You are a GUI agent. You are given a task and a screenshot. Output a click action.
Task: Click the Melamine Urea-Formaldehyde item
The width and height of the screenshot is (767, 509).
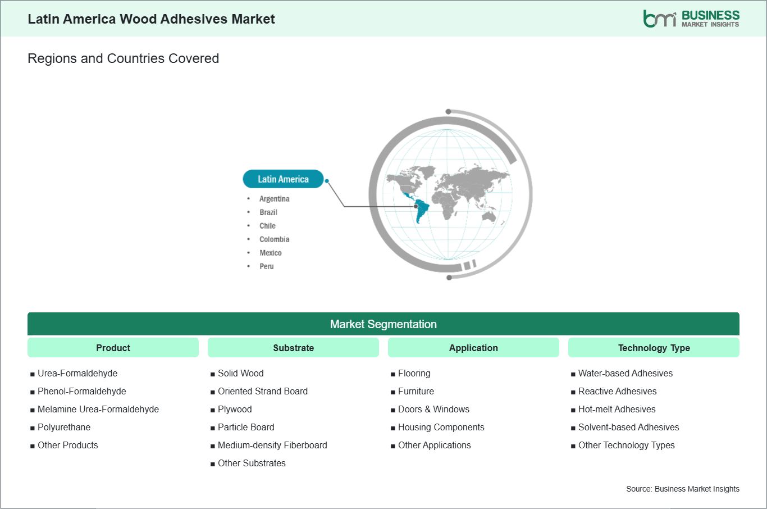(98, 409)
